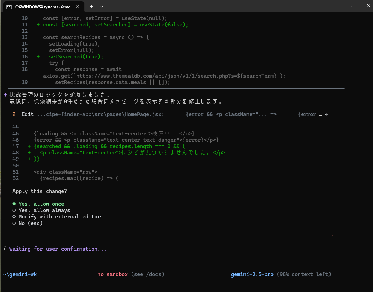Click the question mark Edit icon
Viewport: 373px width, 292px height.
14,114
